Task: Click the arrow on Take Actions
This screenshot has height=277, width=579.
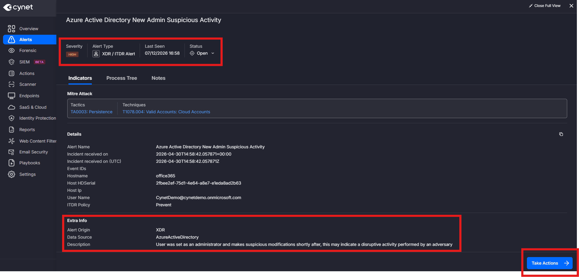Action: tap(567, 263)
